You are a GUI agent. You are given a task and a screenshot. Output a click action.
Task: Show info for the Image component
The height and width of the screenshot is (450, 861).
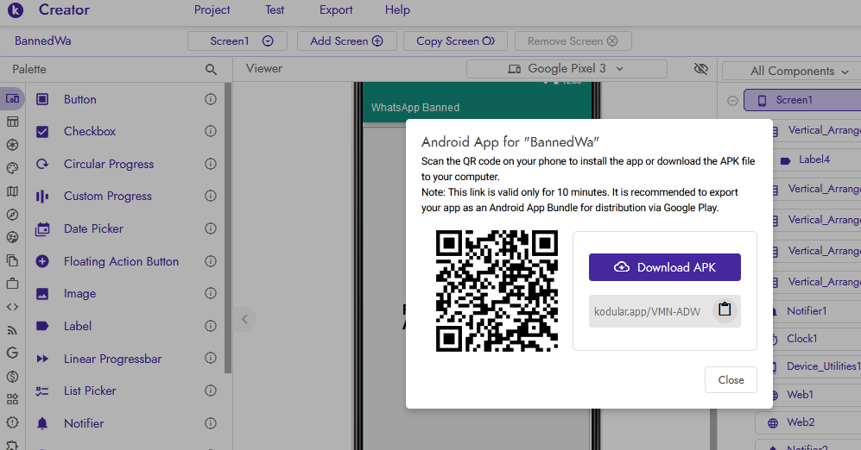click(211, 293)
